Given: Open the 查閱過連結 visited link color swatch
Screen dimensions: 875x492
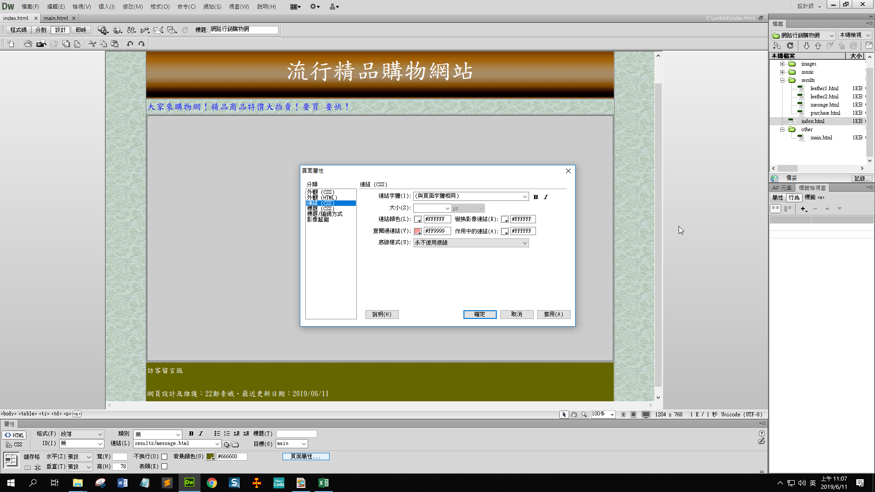Looking at the screenshot, I should [417, 231].
